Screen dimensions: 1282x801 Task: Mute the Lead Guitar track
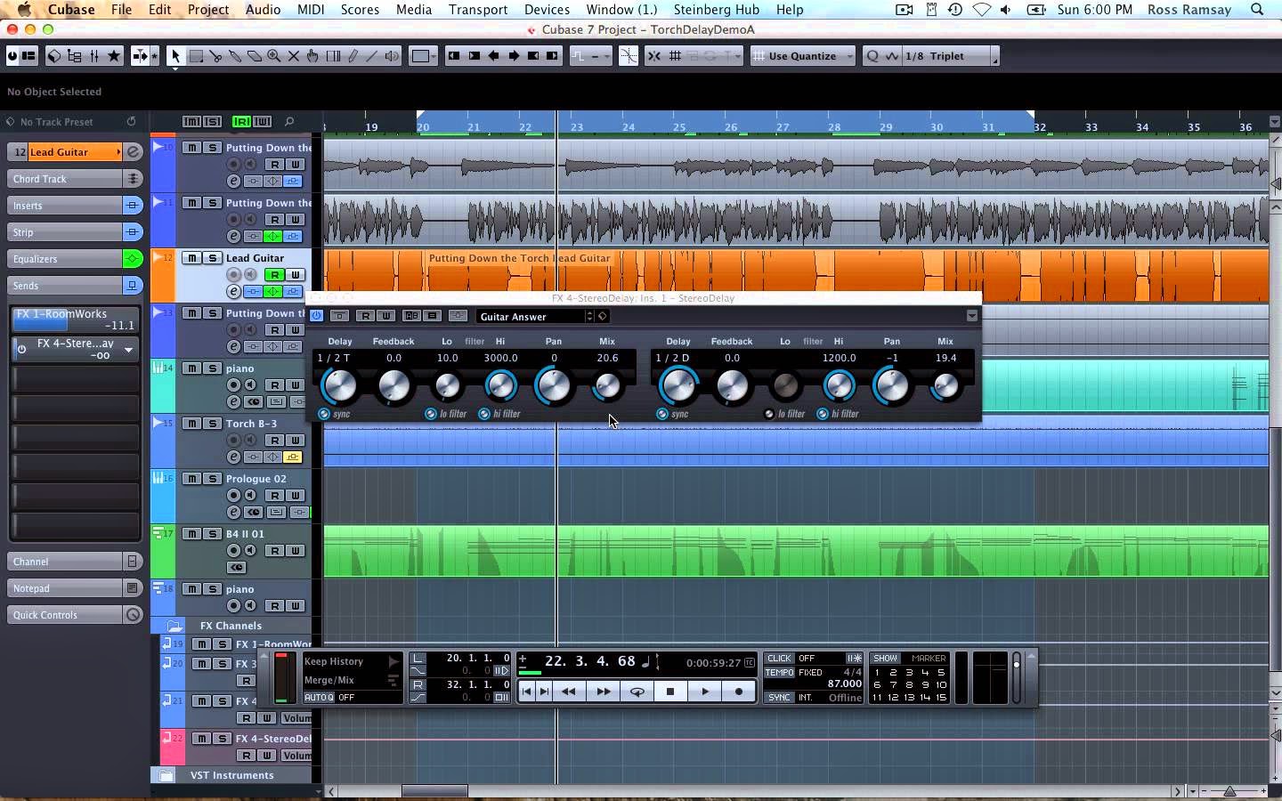(191, 258)
